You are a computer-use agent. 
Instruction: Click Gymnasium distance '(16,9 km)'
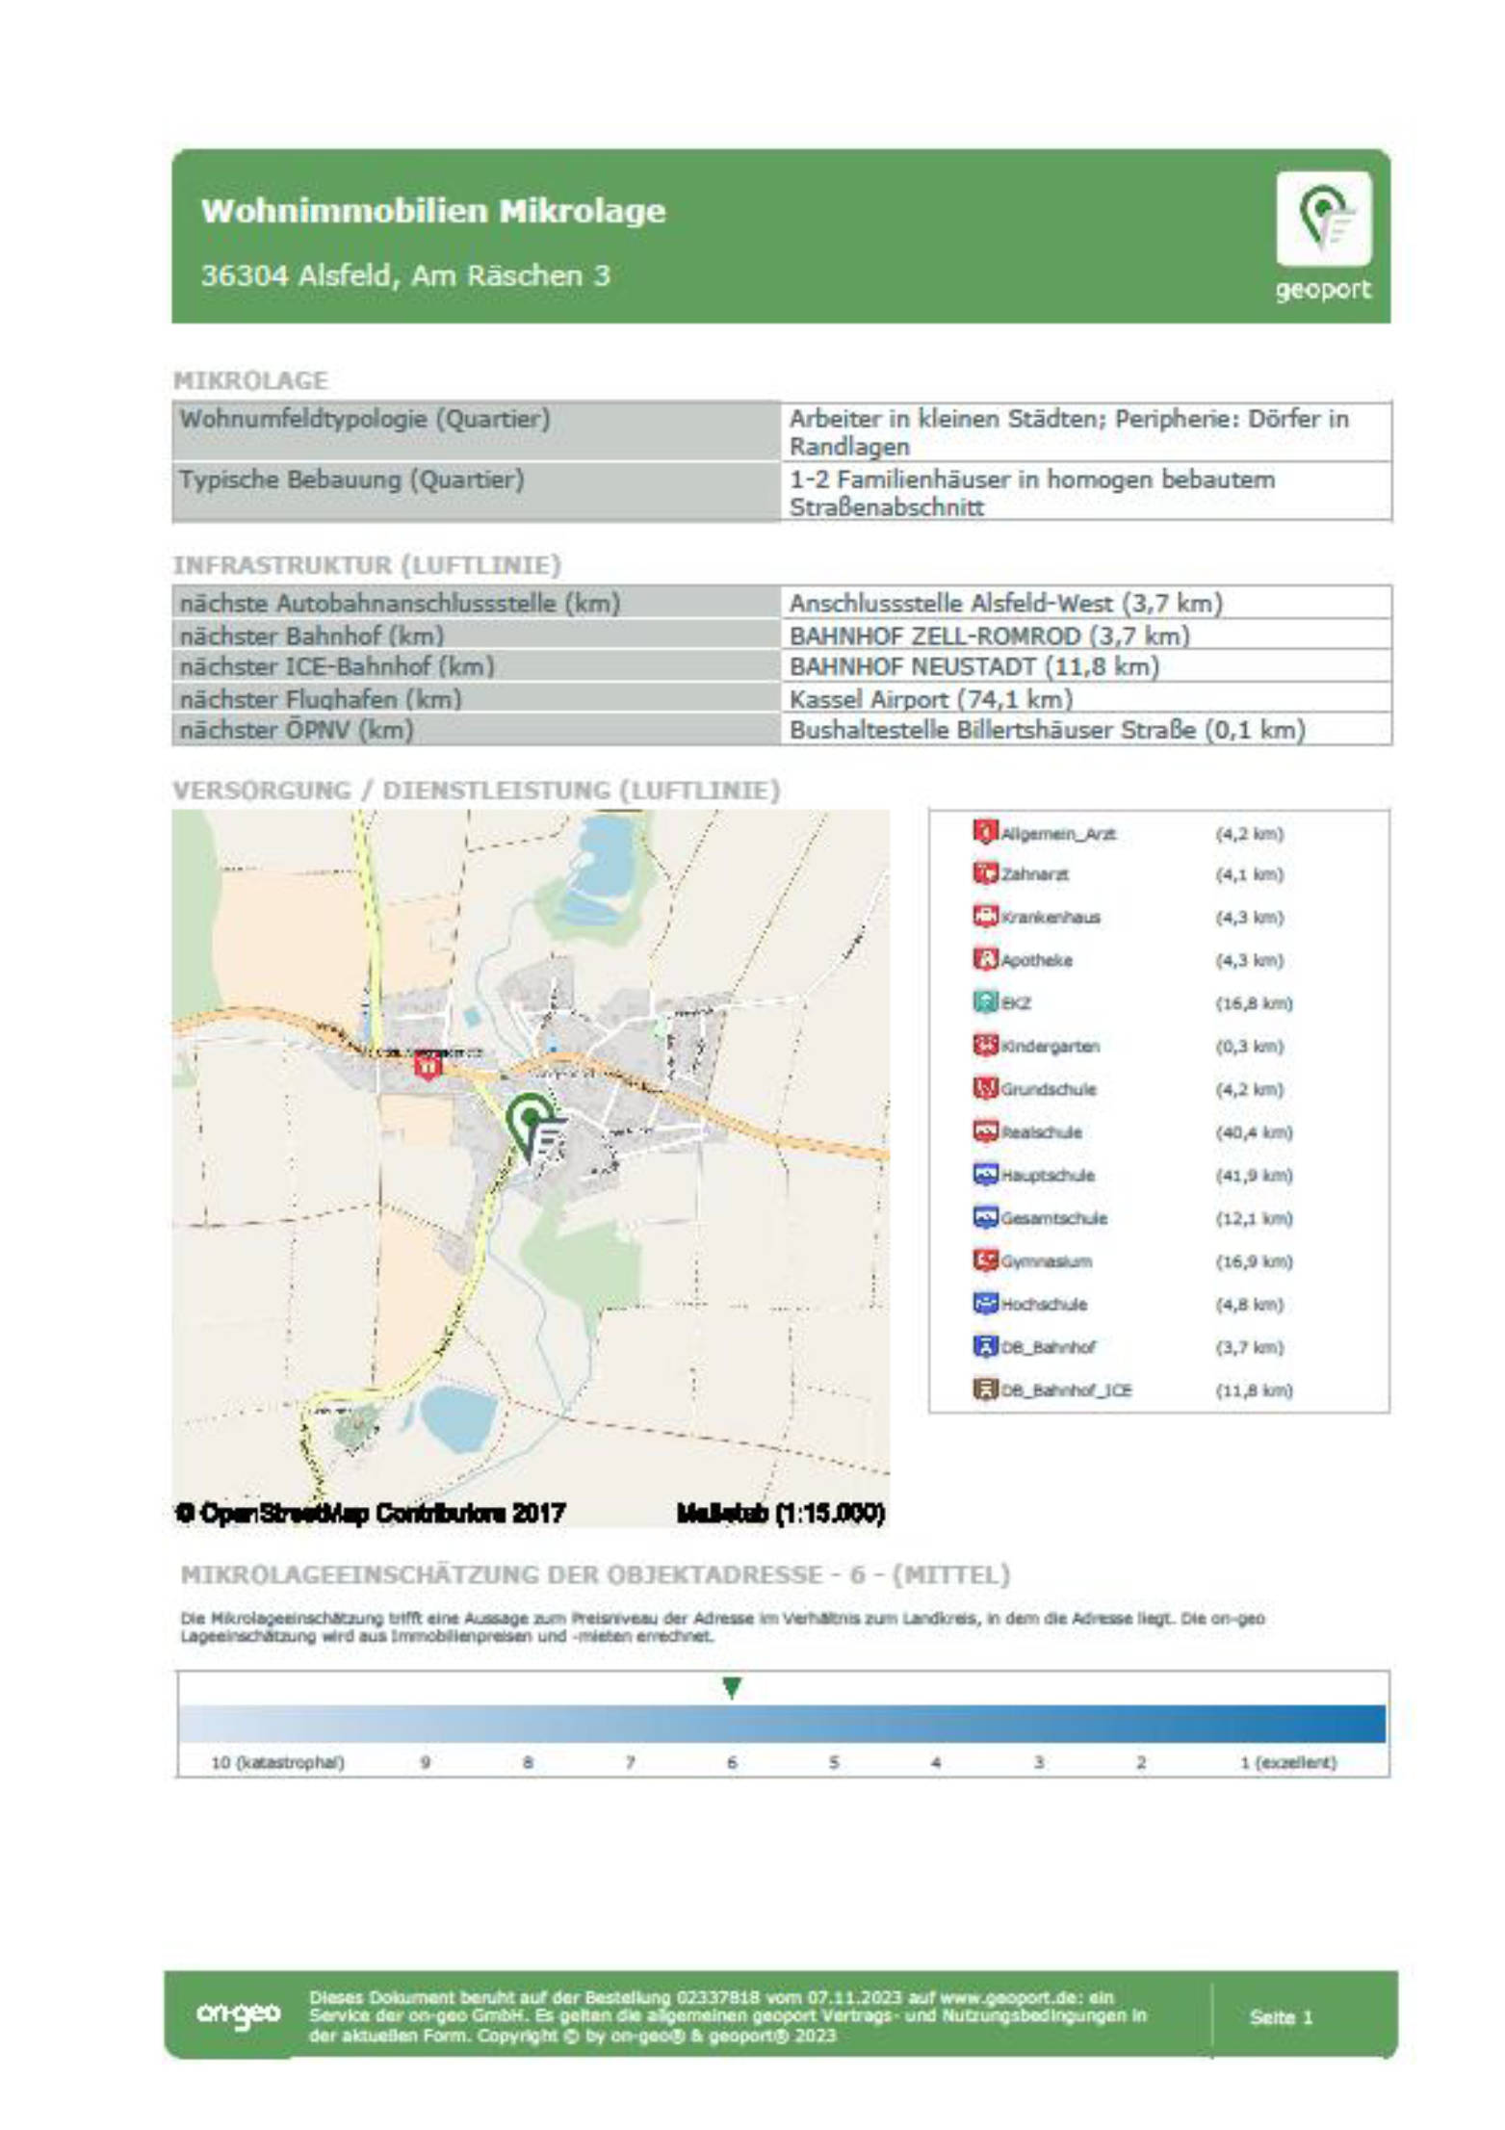[1254, 1260]
